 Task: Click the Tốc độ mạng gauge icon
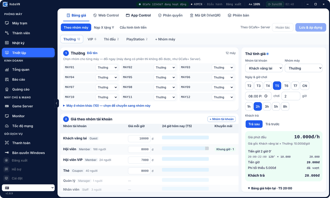(7, 126)
